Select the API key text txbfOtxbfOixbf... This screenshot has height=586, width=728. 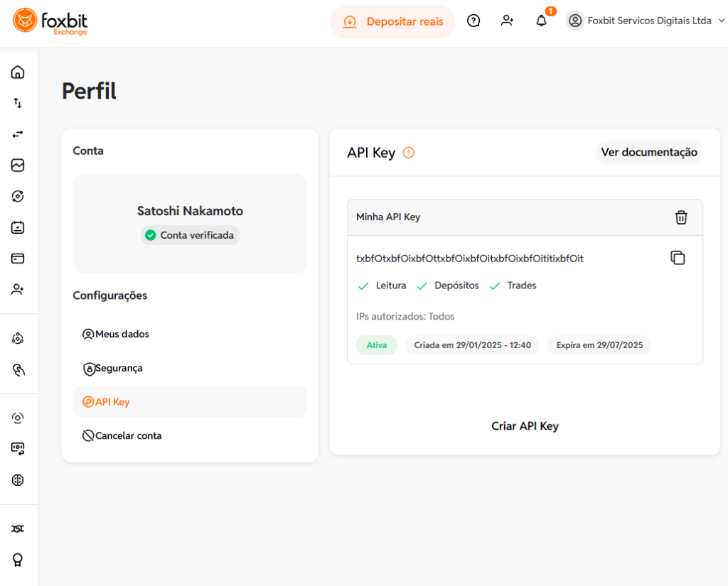point(470,259)
